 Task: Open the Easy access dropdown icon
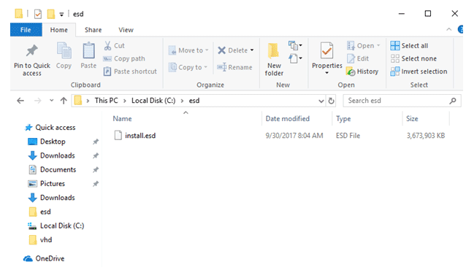pyautogui.click(x=295, y=58)
